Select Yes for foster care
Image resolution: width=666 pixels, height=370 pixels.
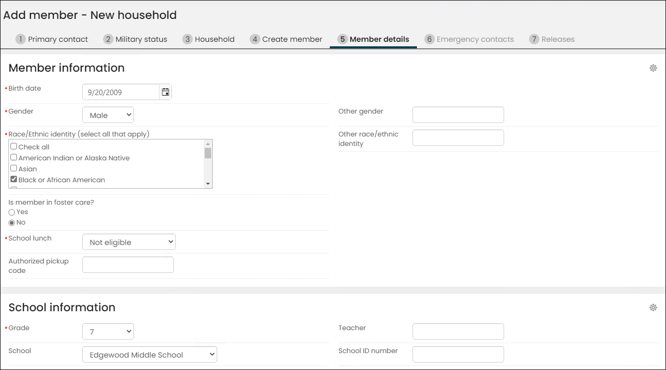(x=12, y=212)
